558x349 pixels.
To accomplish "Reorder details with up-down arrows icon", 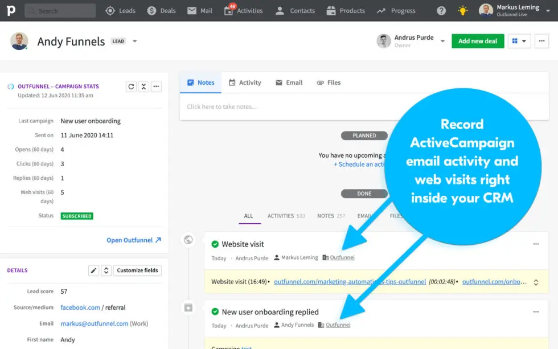I will (x=106, y=270).
